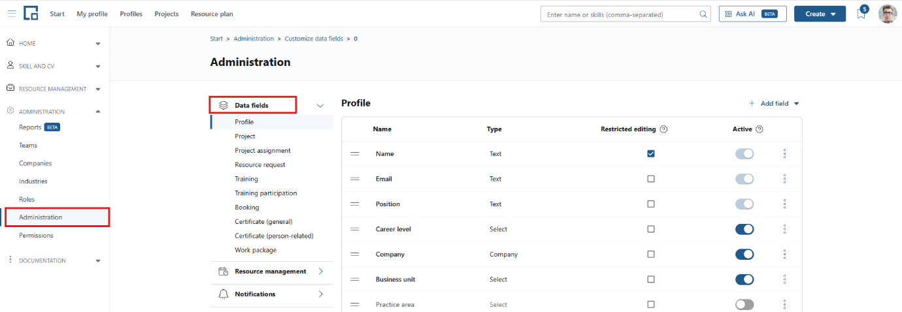
Task: Grab the drag handle of the Name row
Action: click(x=355, y=153)
